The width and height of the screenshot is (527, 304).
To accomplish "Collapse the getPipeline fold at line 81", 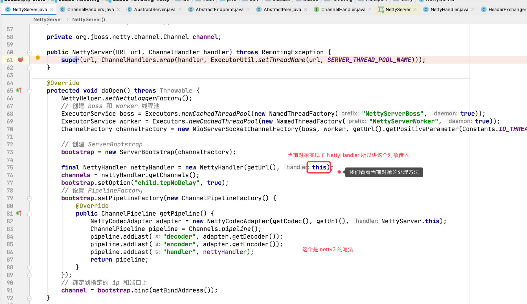I will (29, 214).
